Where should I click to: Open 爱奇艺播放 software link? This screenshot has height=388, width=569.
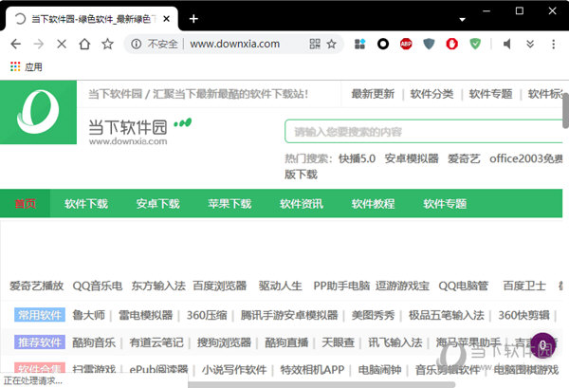(x=37, y=286)
